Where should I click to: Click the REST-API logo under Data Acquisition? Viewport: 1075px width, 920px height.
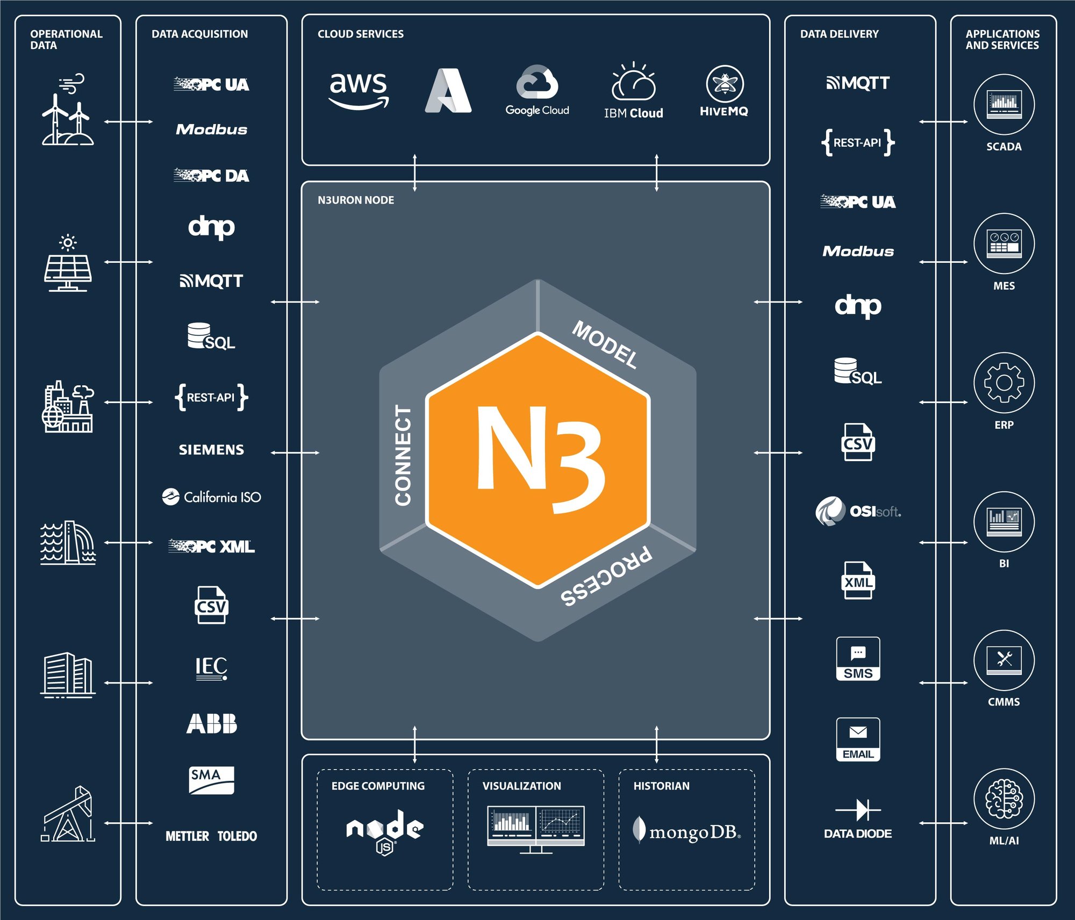click(x=211, y=397)
